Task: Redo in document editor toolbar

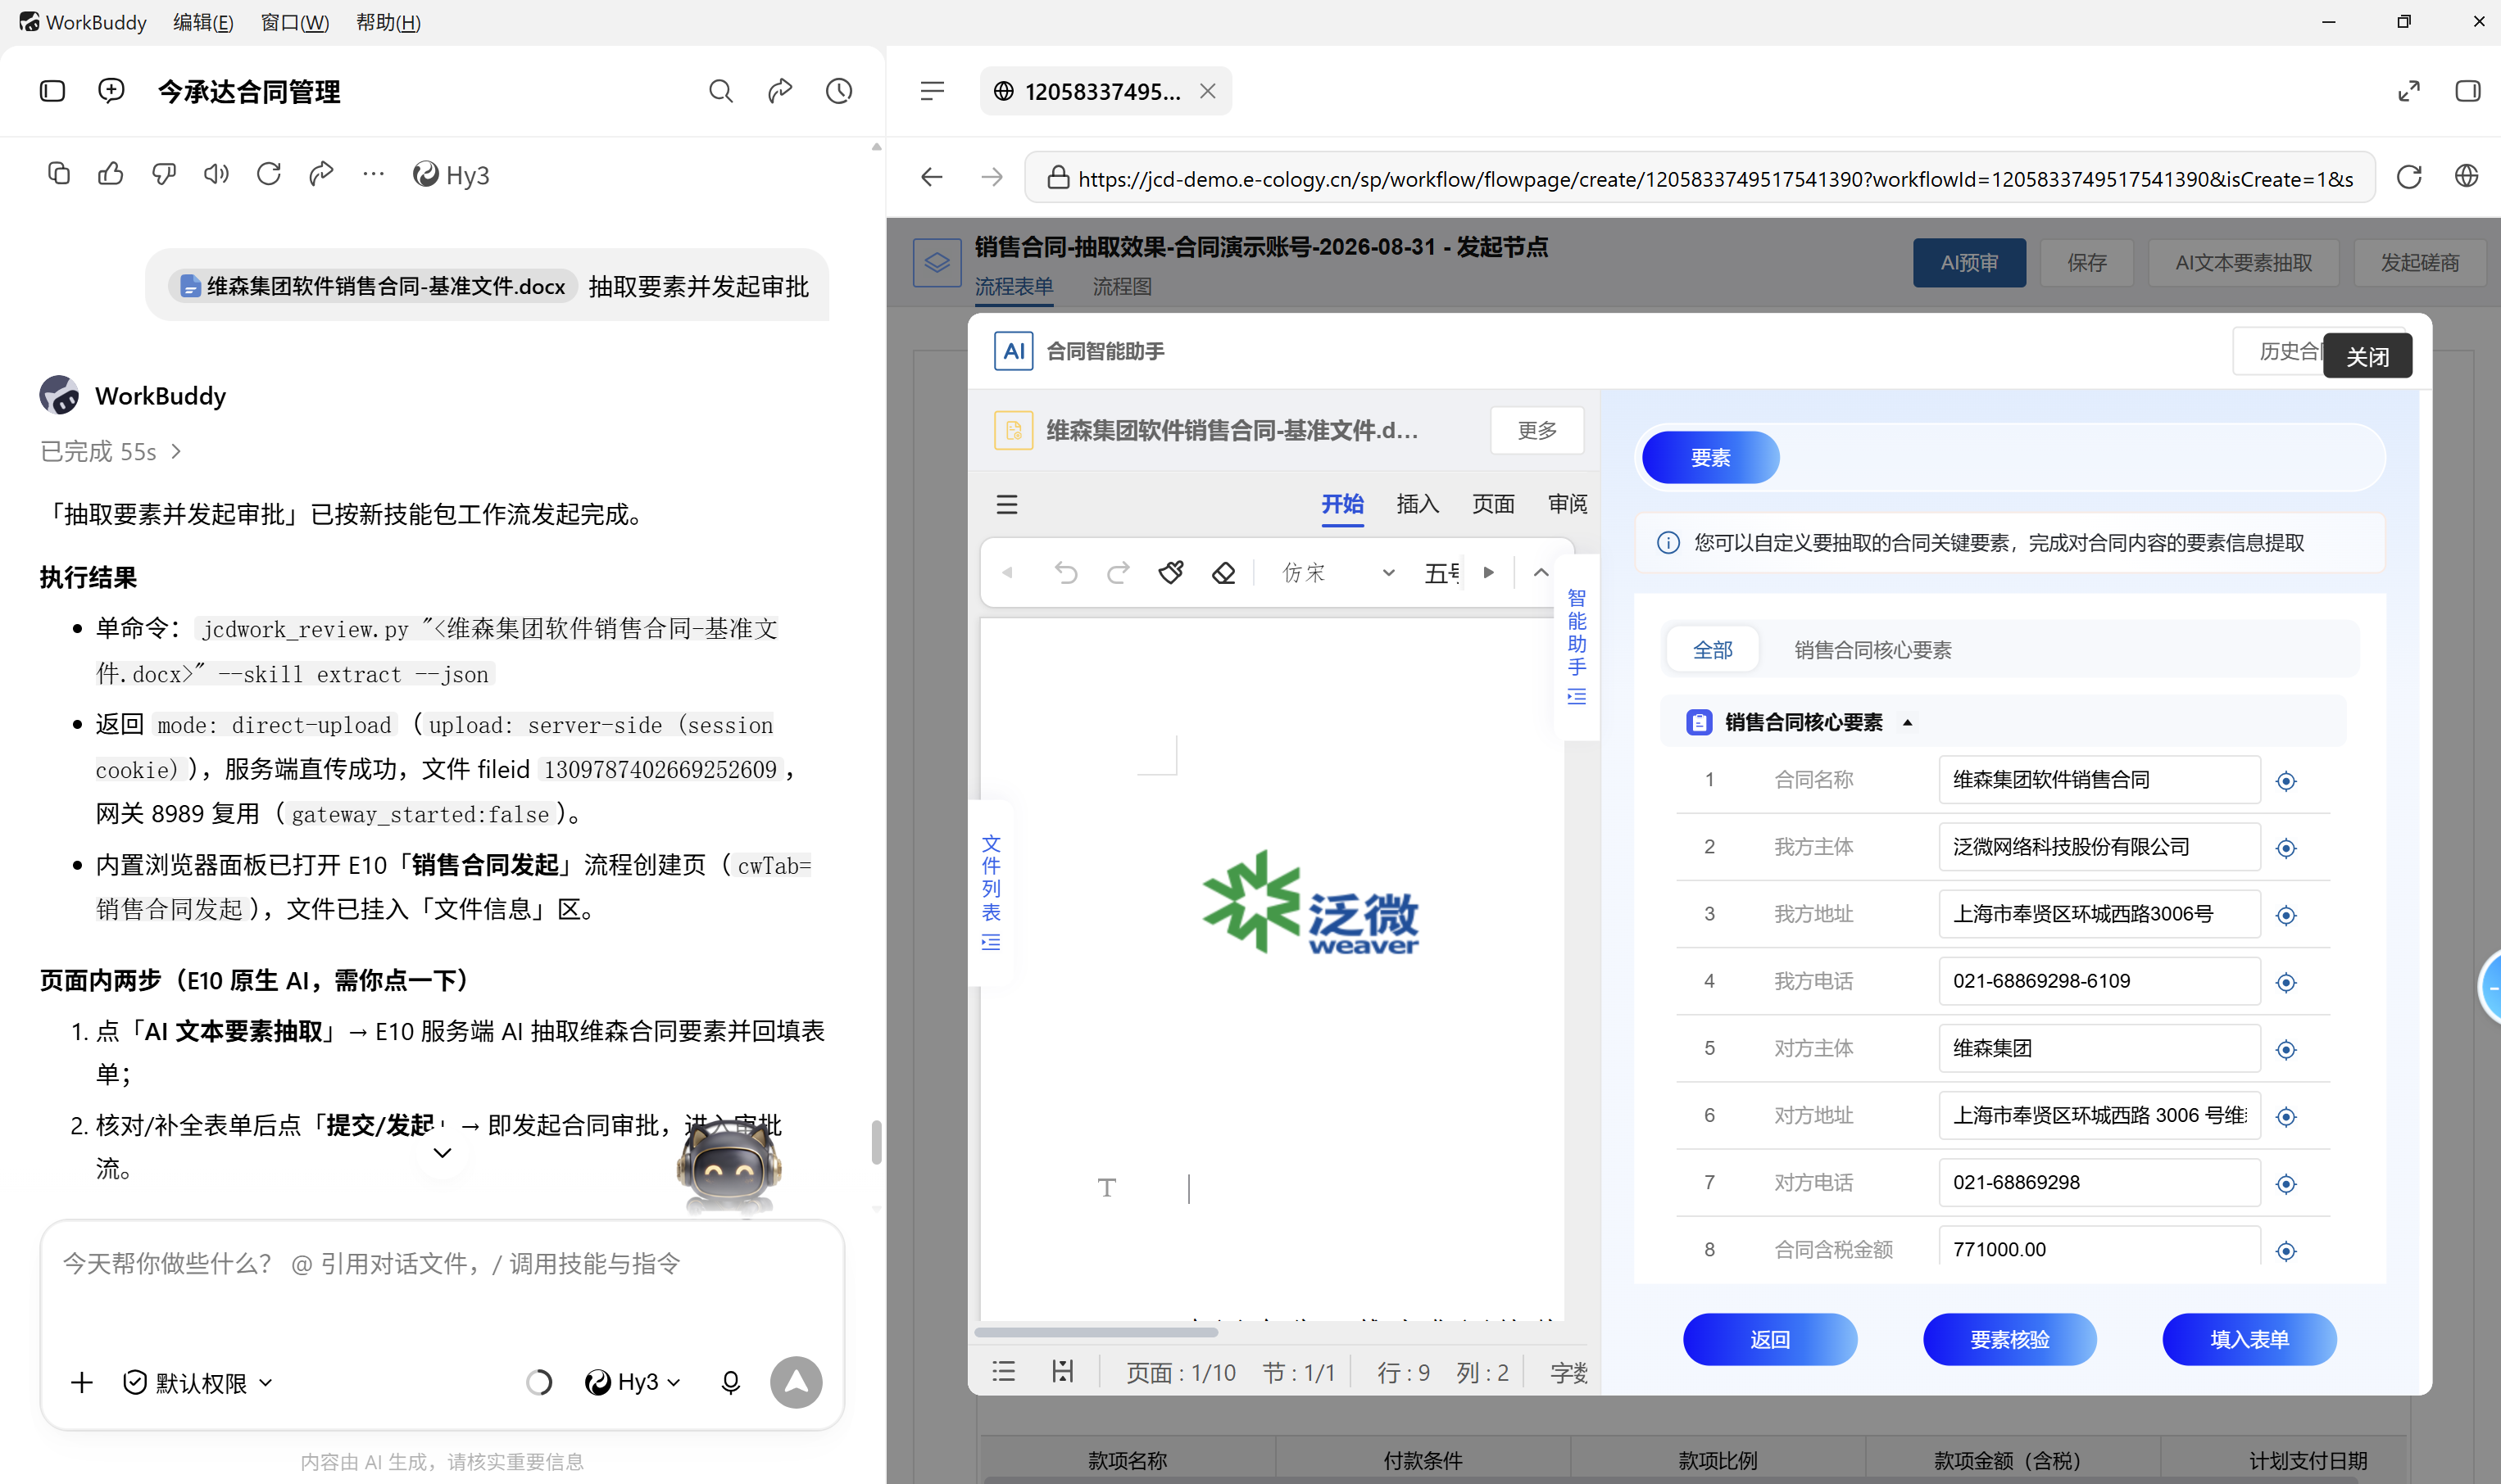Action: tap(1119, 572)
